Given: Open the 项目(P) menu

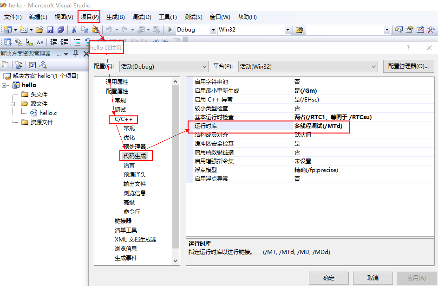Looking at the screenshot, I should pos(89,17).
